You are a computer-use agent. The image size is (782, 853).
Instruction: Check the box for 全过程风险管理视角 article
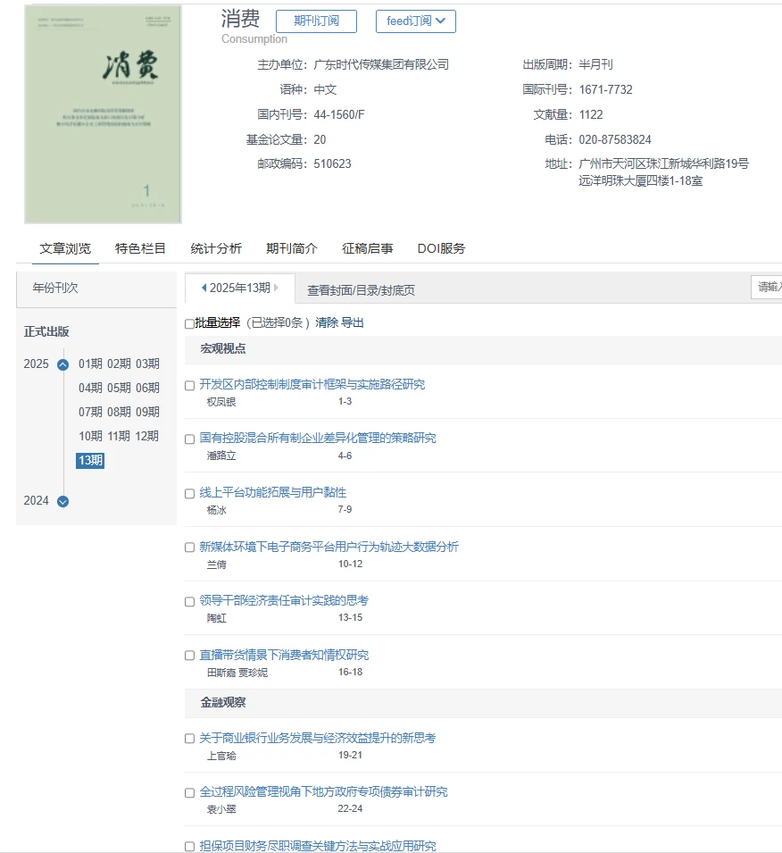click(x=190, y=793)
